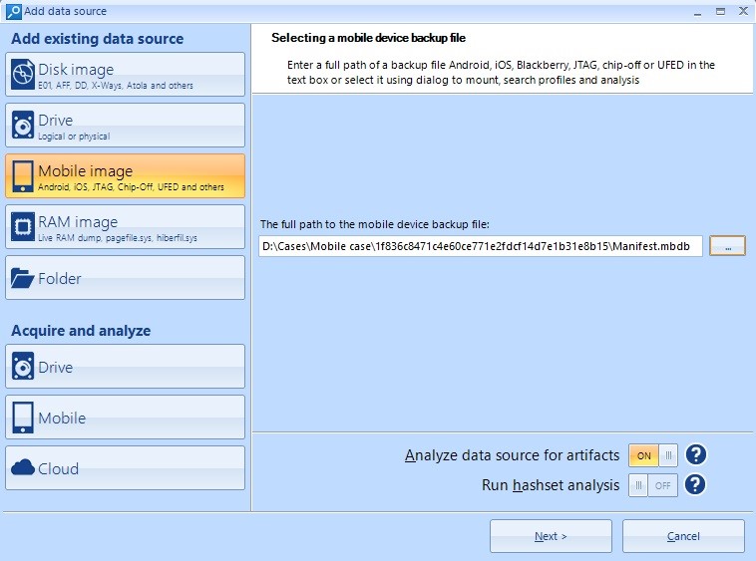
Task: Open help for Run hashset analysis
Action: click(696, 485)
